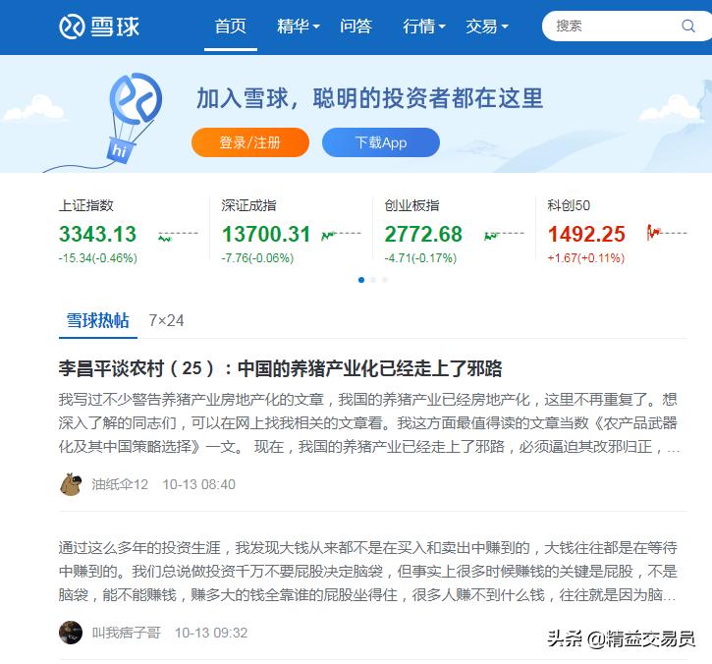Open the 李昌平谈农村（25）article title
This screenshot has width=712, height=664.
point(280,368)
